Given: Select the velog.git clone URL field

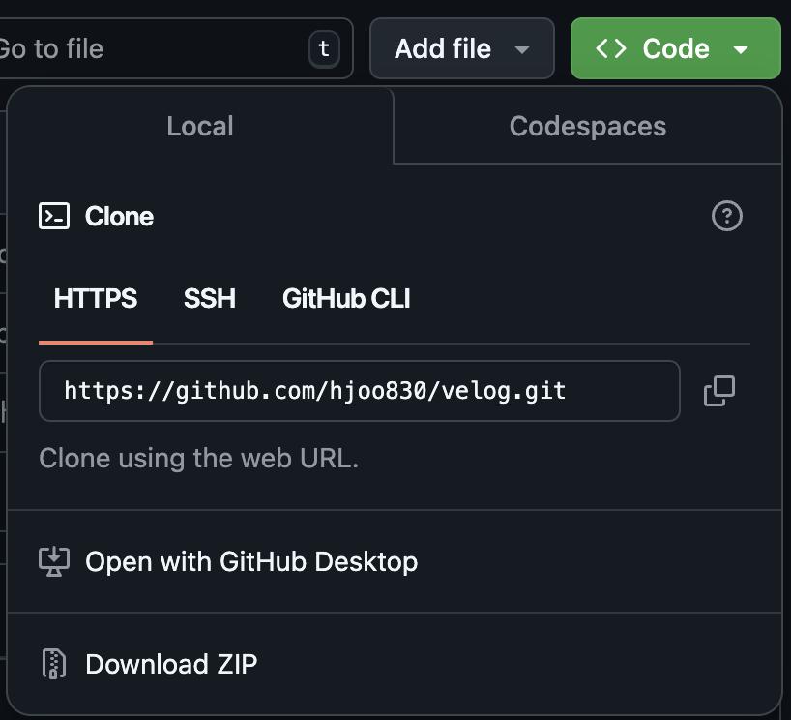Looking at the screenshot, I should [358, 391].
